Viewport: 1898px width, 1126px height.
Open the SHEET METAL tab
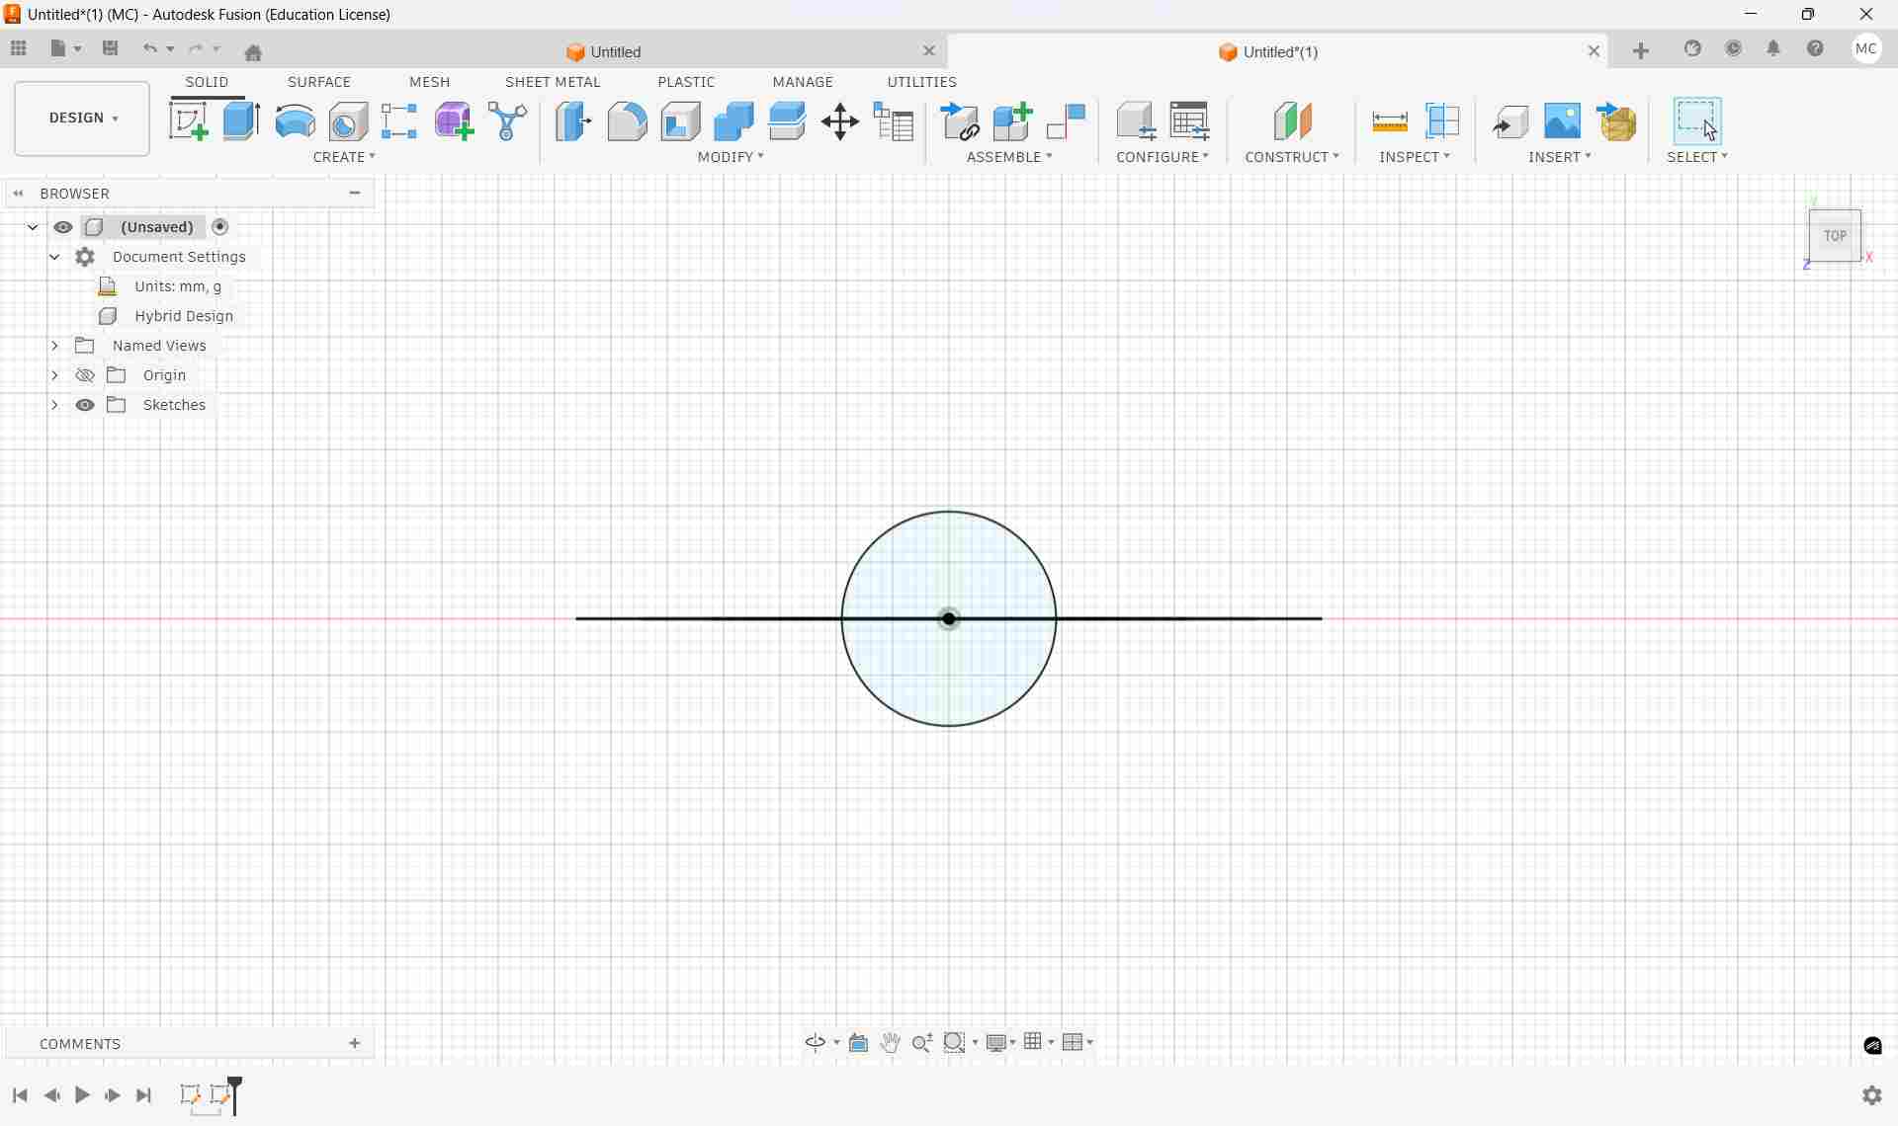(x=553, y=82)
